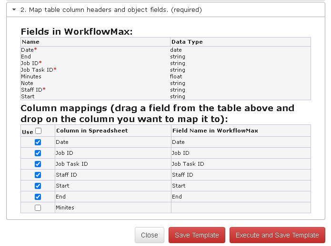Click 'Column in Spreadsheet' header
The width and height of the screenshot is (331, 246).
click(113, 131)
